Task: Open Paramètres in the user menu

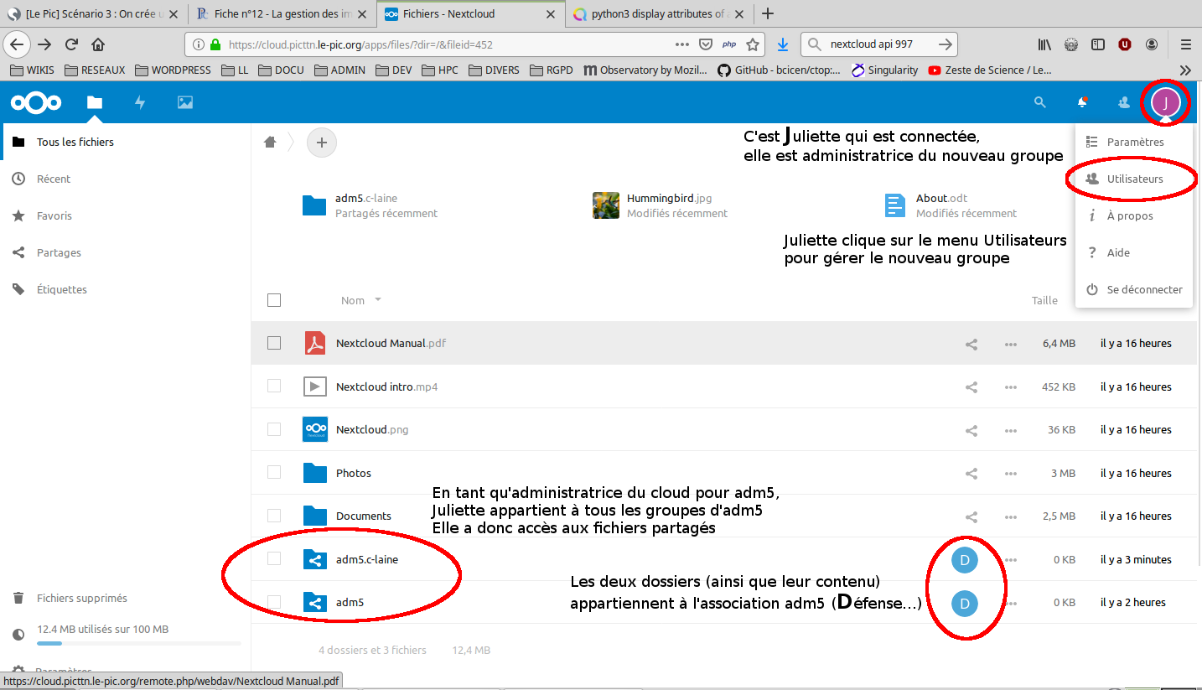Action: 1133,143
